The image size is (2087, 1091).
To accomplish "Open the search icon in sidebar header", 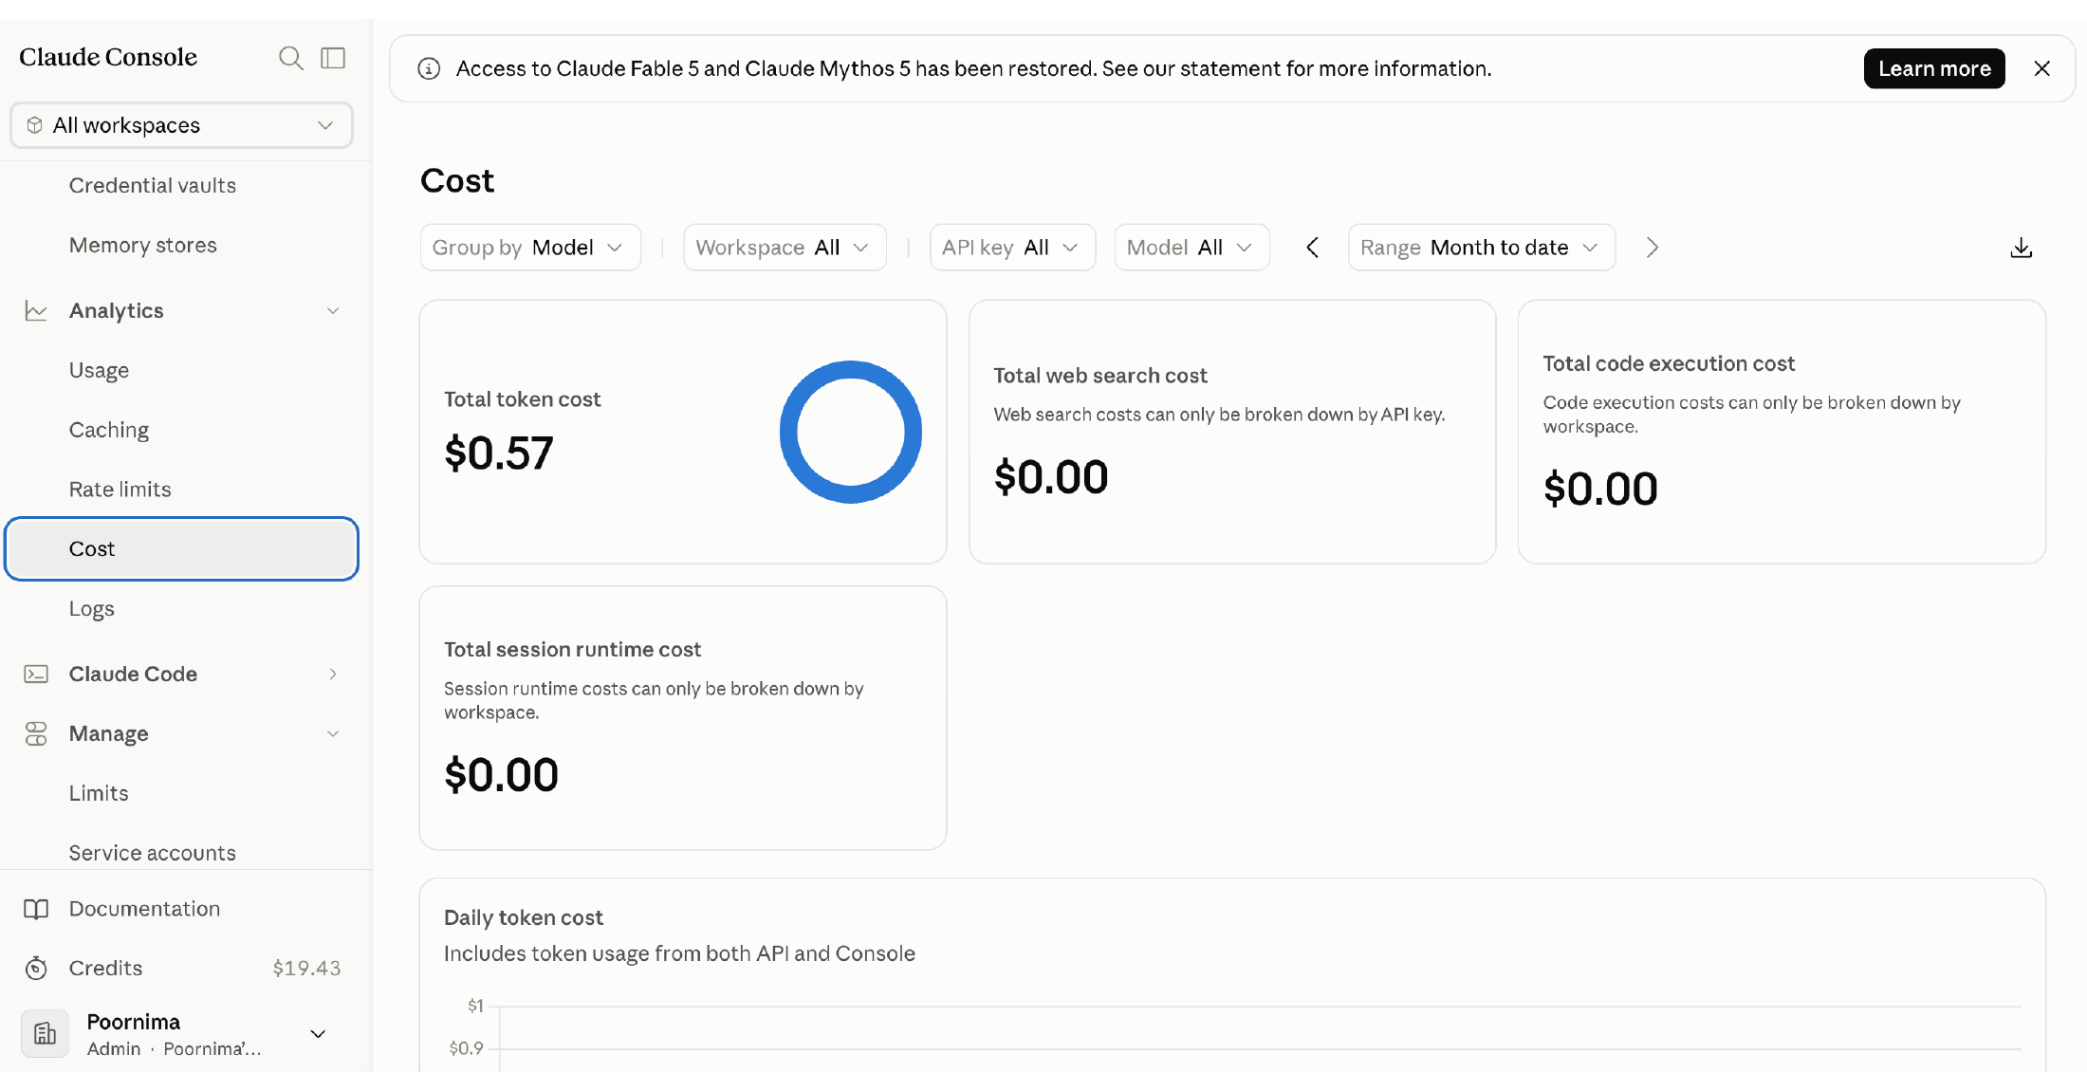I will [290, 58].
